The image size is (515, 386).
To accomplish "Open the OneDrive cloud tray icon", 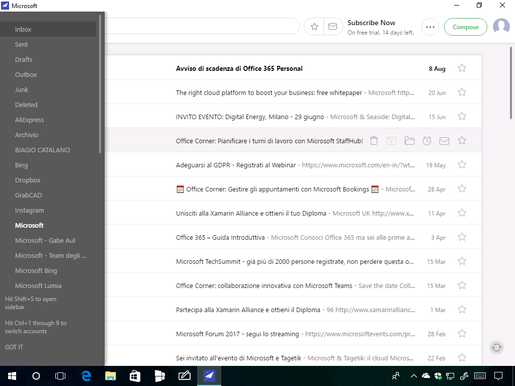I will pyautogui.click(x=425, y=375).
